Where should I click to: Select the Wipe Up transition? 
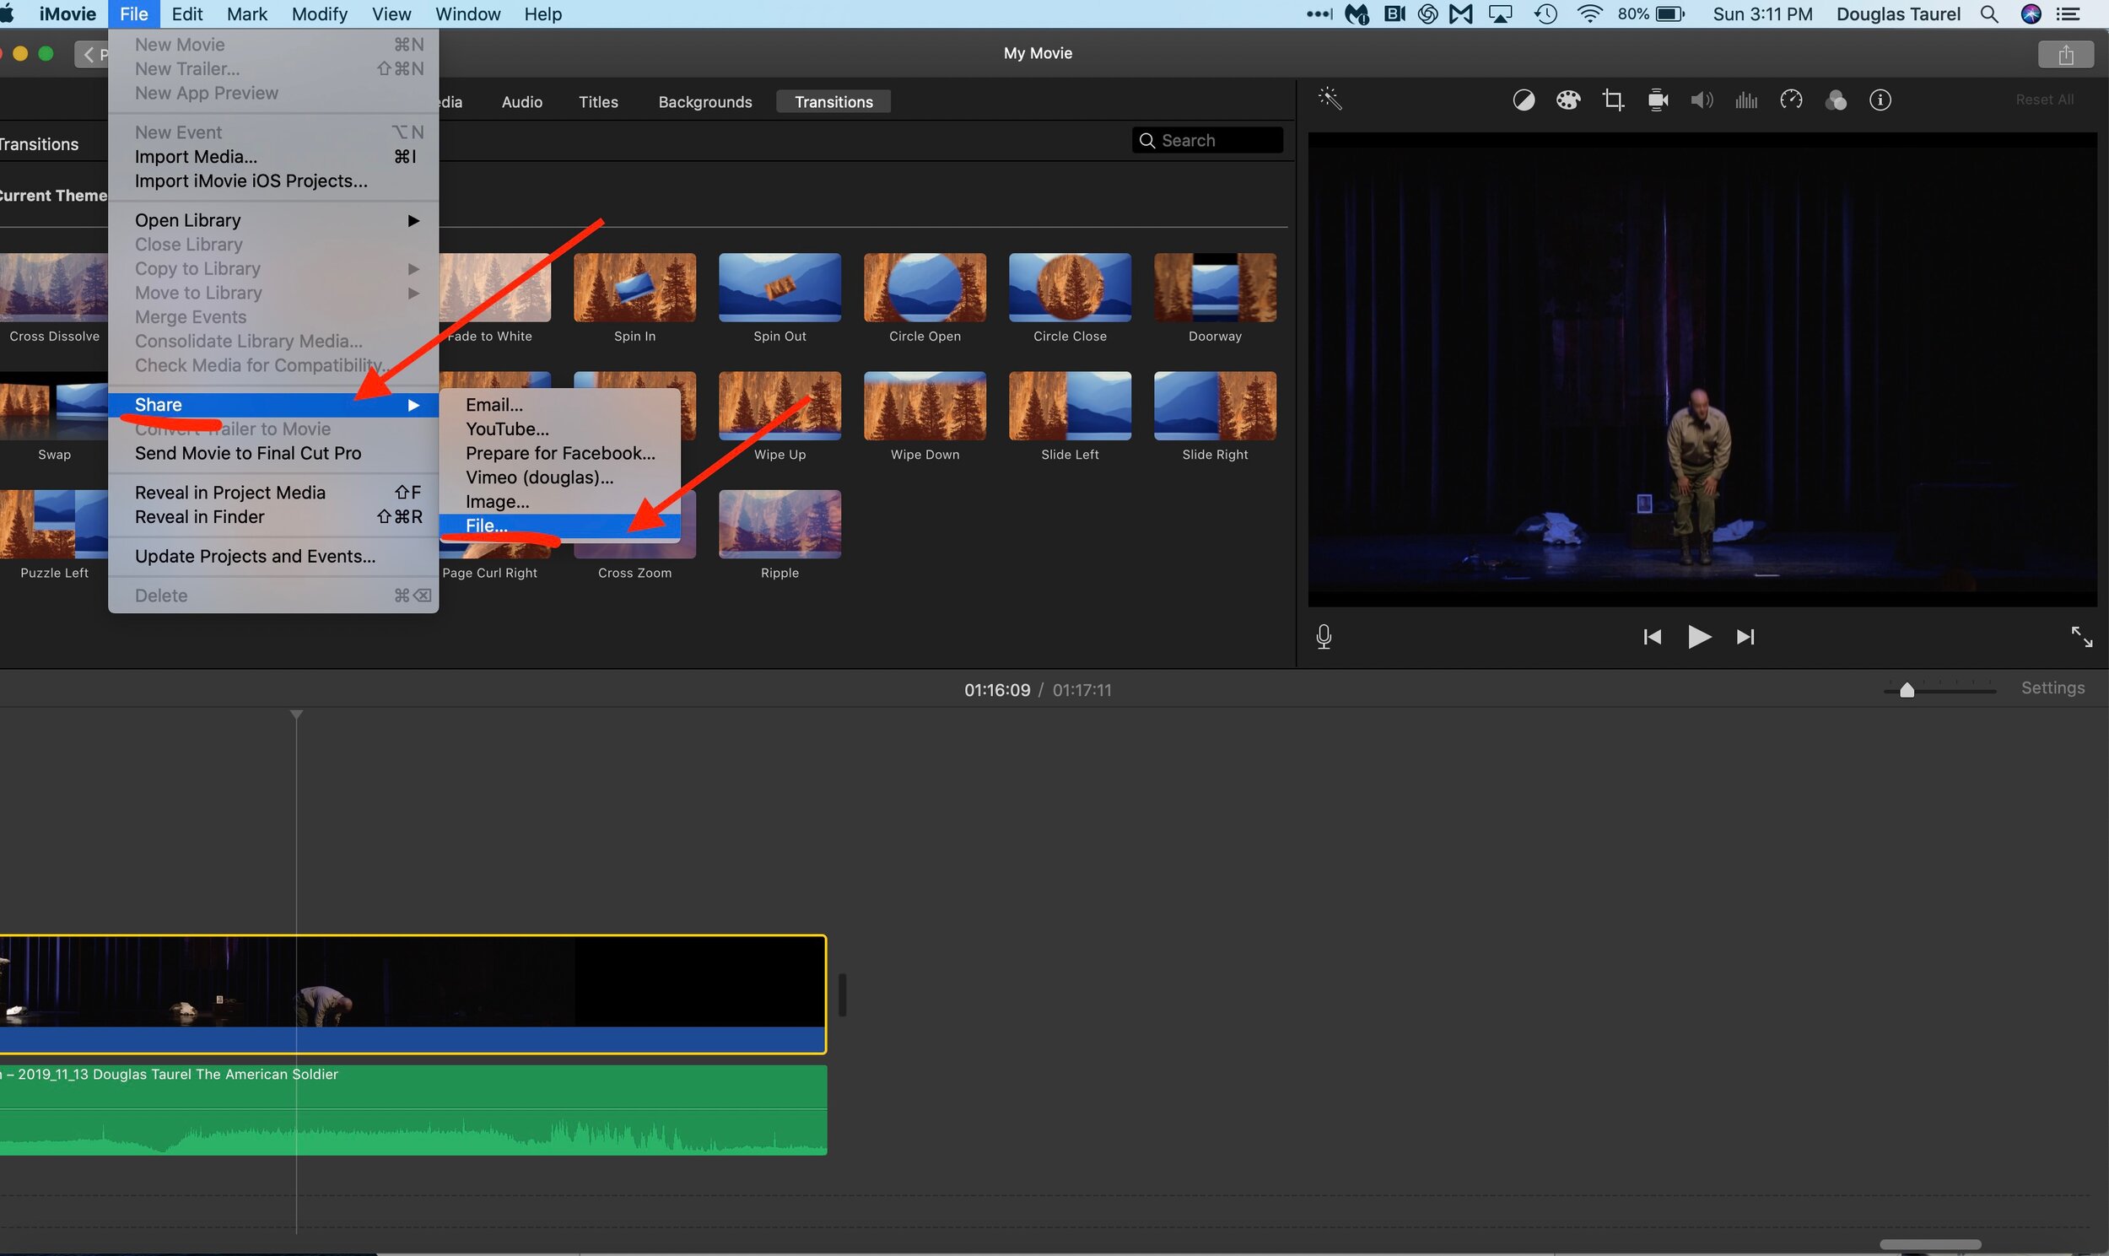pos(779,407)
